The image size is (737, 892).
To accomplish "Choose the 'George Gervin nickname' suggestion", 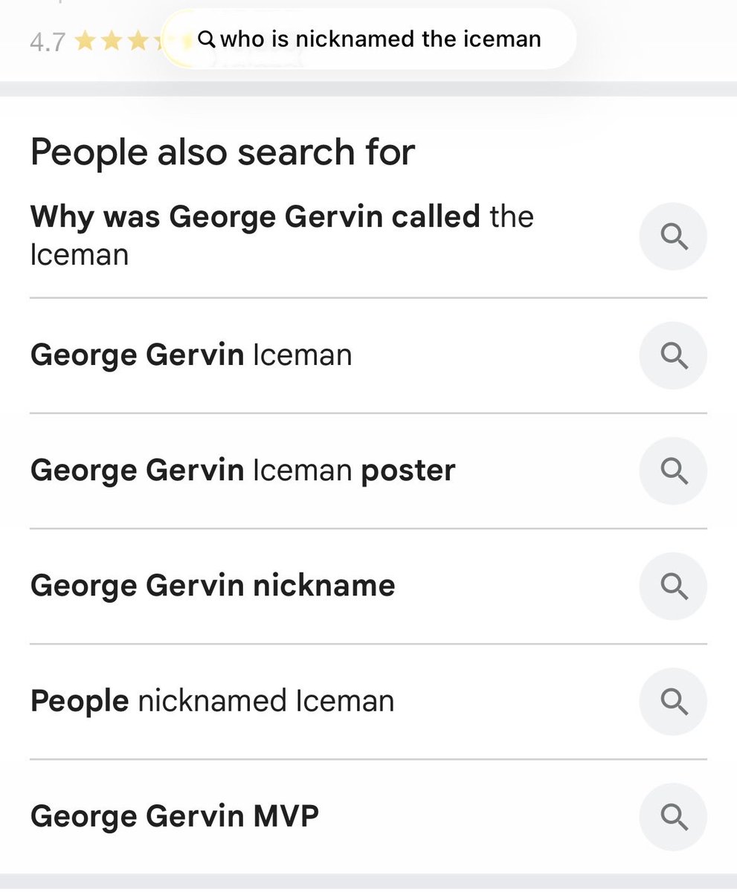I will coord(213,586).
